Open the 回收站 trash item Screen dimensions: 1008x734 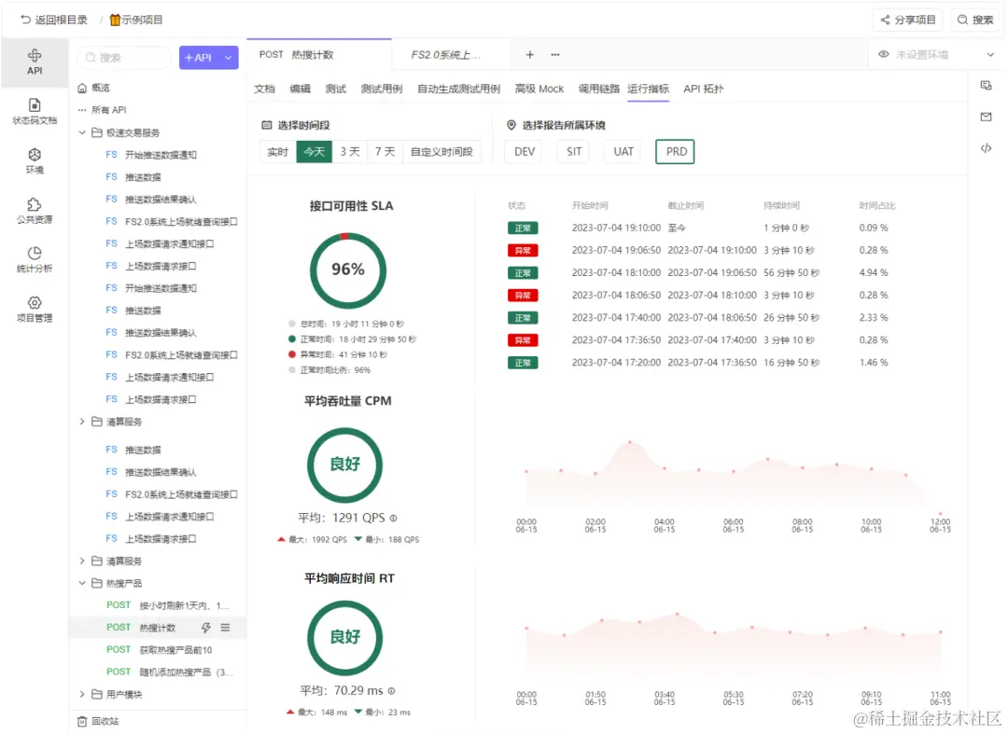click(98, 721)
